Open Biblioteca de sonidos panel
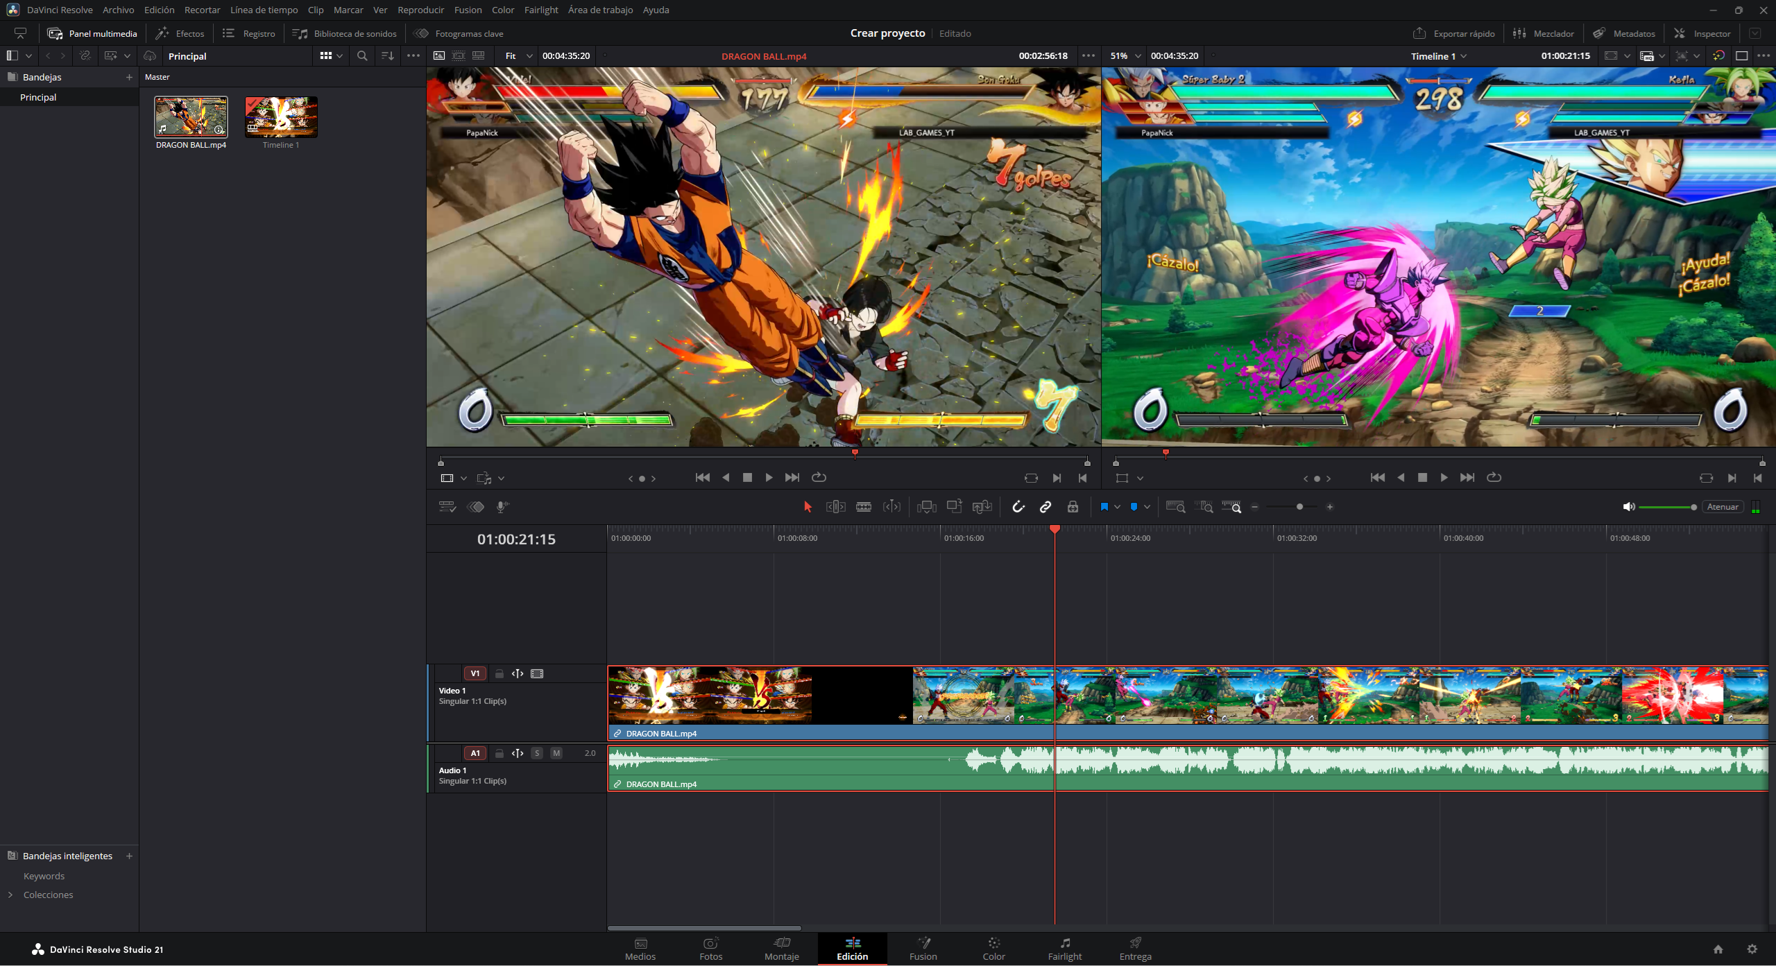This screenshot has height=966, width=1776. (345, 33)
